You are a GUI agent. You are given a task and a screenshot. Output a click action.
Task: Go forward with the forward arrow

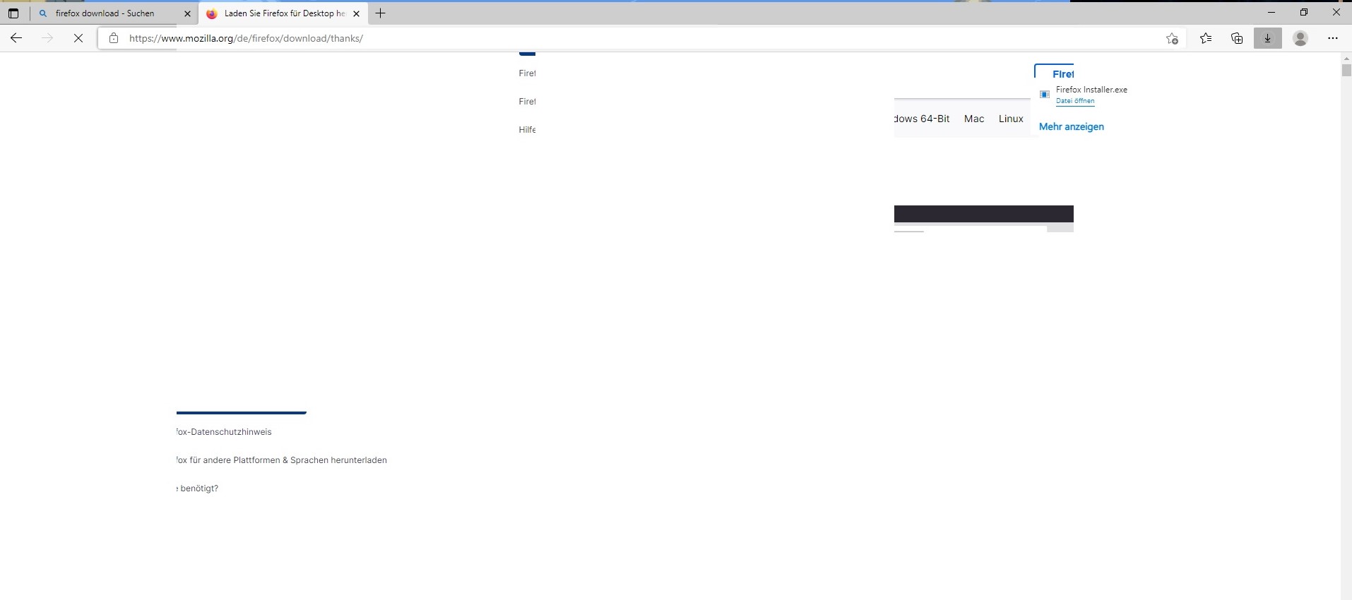click(47, 38)
